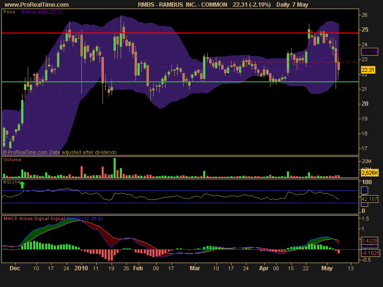This screenshot has width=383, height=287.
Task: Click the RMBS - RAMBUS INC. title
Action: point(182,5)
